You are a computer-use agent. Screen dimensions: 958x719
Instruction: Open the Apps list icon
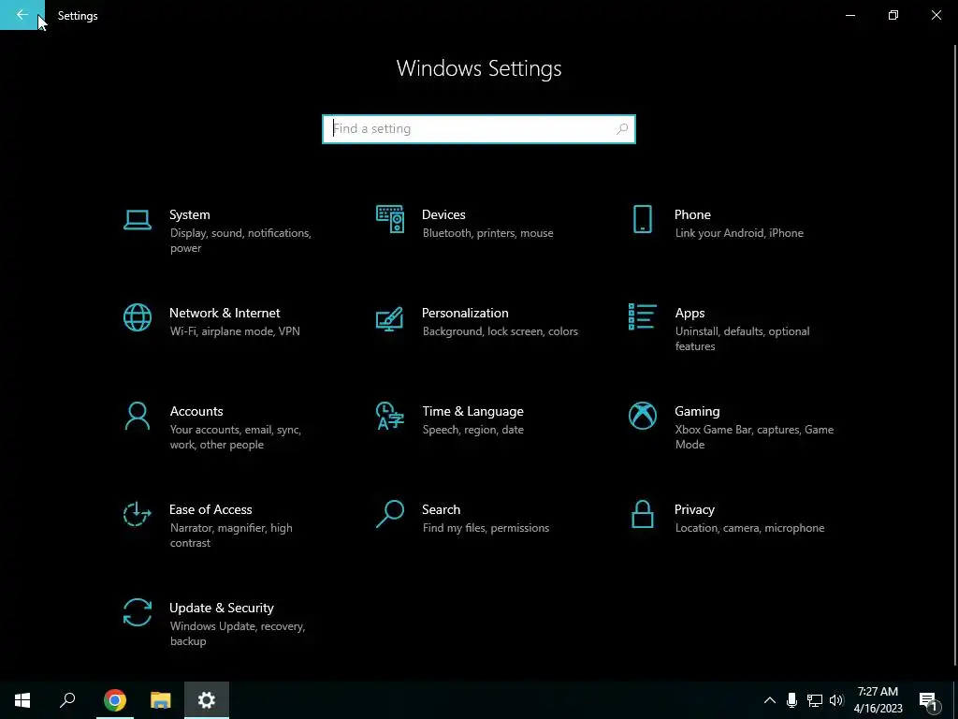[x=642, y=316]
